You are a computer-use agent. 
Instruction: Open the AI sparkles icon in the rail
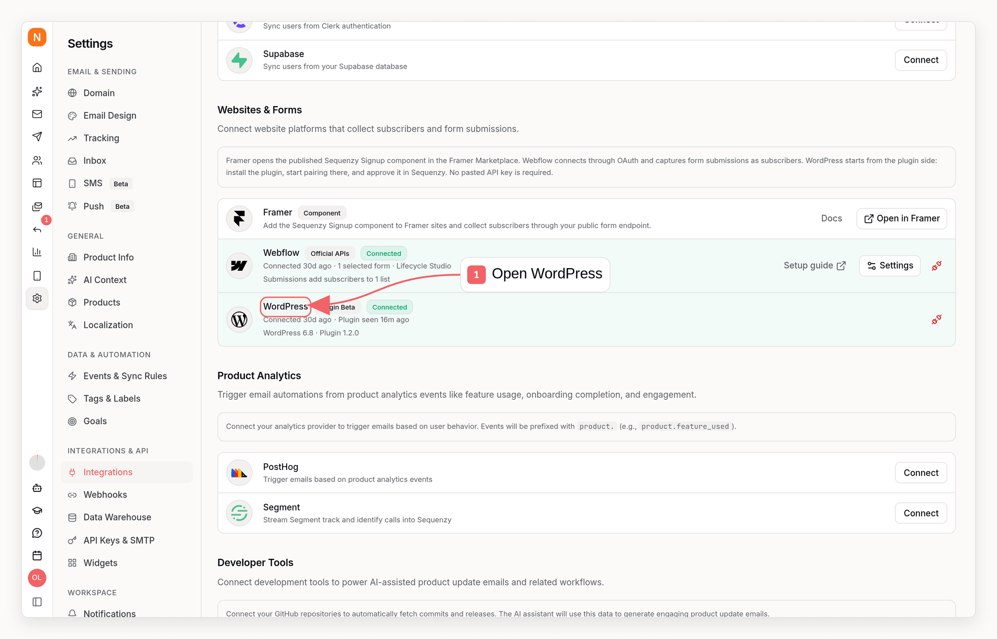[x=37, y=91]
